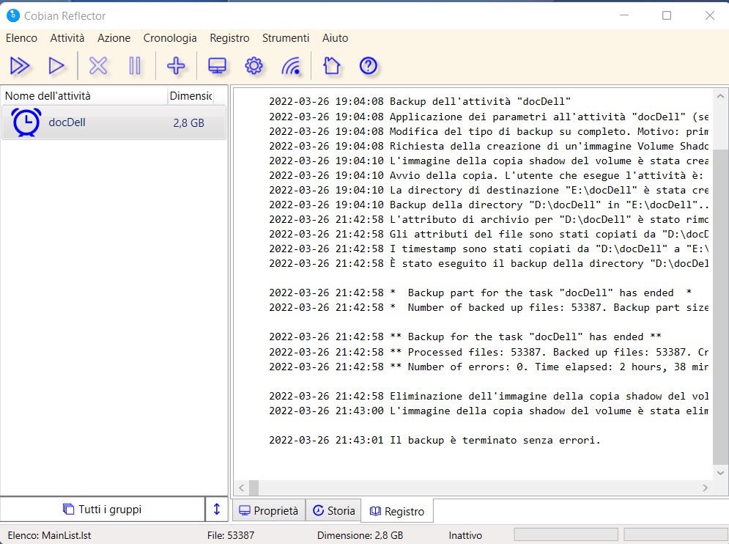Switch to the Proprietà tab
This screenshot has height=544, width=729.
tap(269, 510)
